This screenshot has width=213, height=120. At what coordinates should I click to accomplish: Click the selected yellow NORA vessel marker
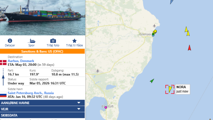[170, 89]
